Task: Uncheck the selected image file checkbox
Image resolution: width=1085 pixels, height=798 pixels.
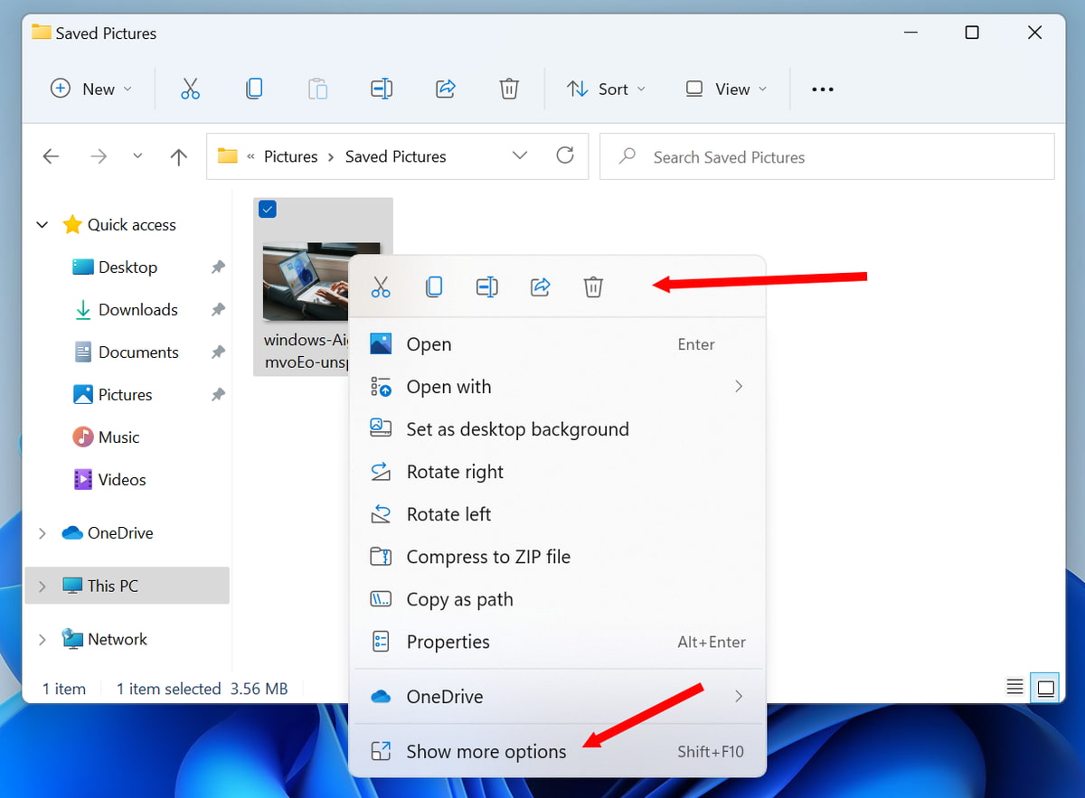Action: 268,210
